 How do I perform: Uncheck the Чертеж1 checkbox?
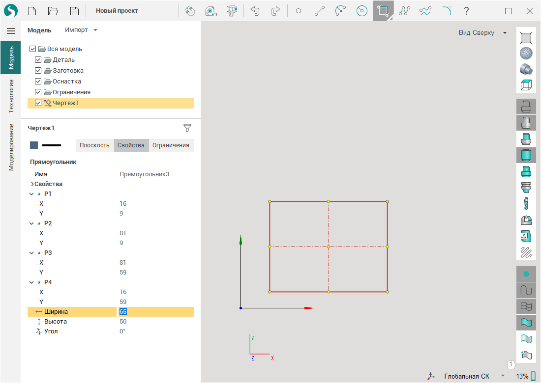[x=38, y=103]
